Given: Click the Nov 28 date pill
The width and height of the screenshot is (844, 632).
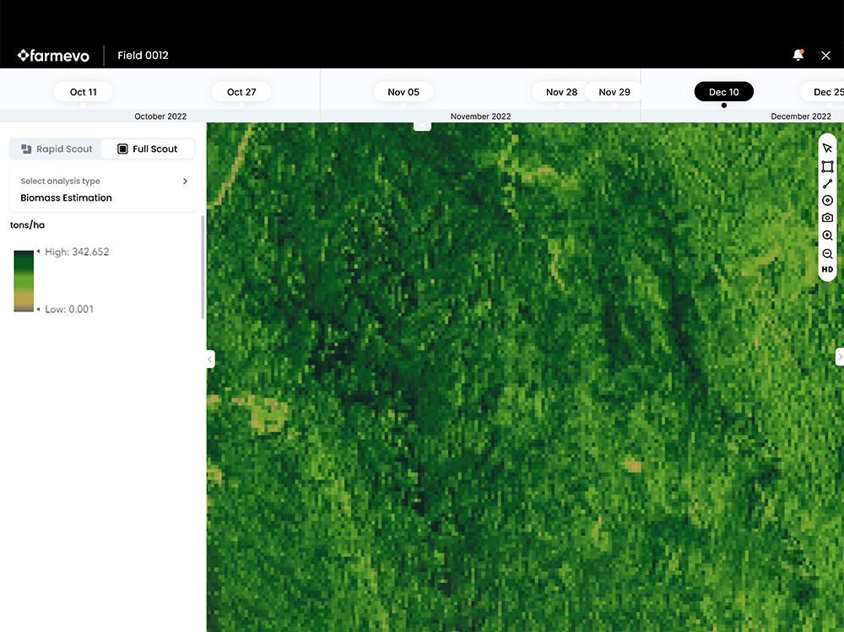Looking at the screenshot, I should 561,92.
